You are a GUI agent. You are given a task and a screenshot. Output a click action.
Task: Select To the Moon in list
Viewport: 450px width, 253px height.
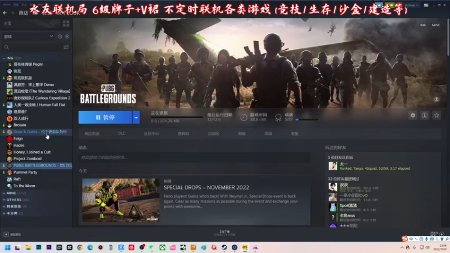(x=24, y=186)
